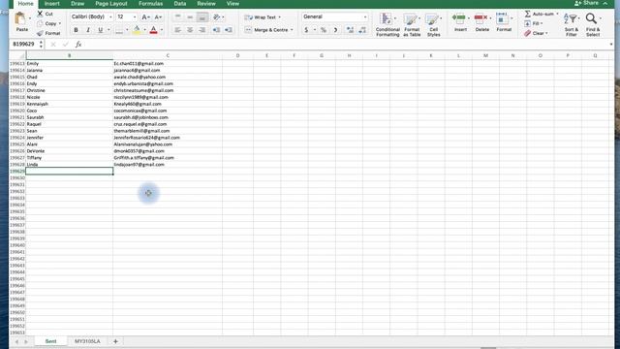
Task: Cut the selection with scissors icon
Action: (40, 14)
